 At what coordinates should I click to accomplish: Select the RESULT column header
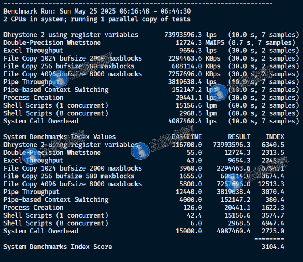coord(239,137)
